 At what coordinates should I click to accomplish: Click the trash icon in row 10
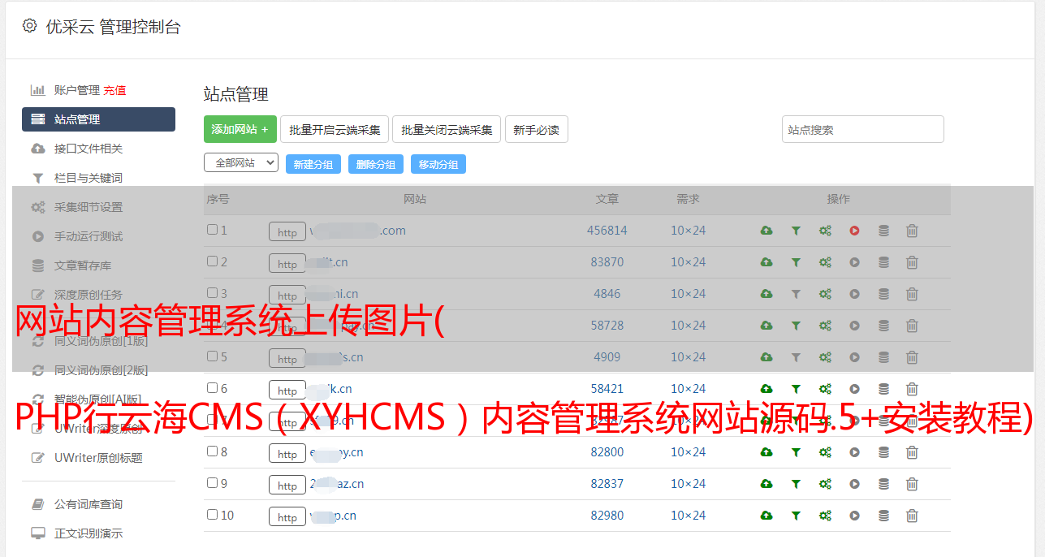click(912, 516)
